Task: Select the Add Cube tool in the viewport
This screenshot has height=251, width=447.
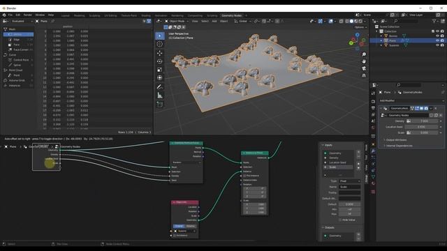Action: 160,105
